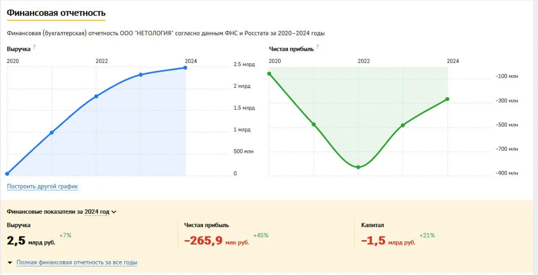Open the 2024 год period dropdown
The width and height of the screenshot is (538, 275).
100,212
